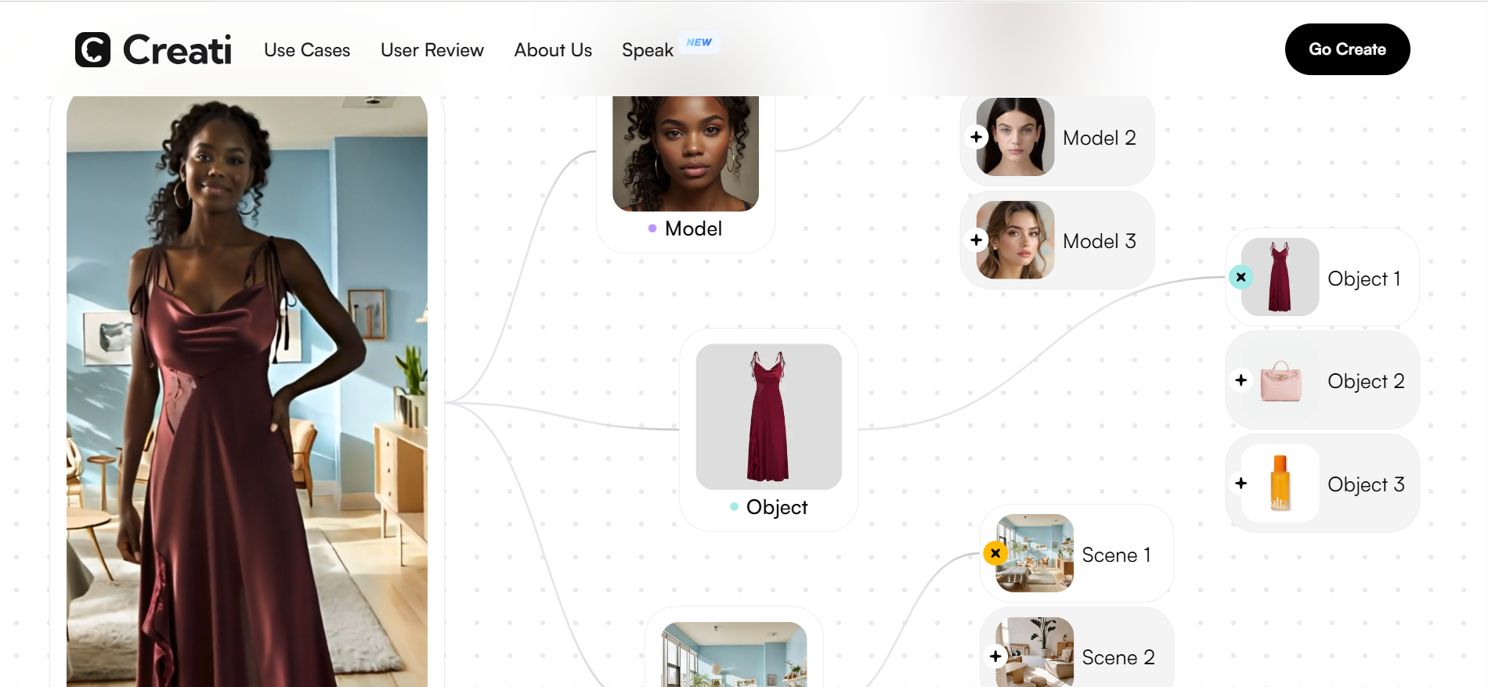Click the central scene room image at bottom
Viewport: 1488px width, 687px height.
[734, 655]
